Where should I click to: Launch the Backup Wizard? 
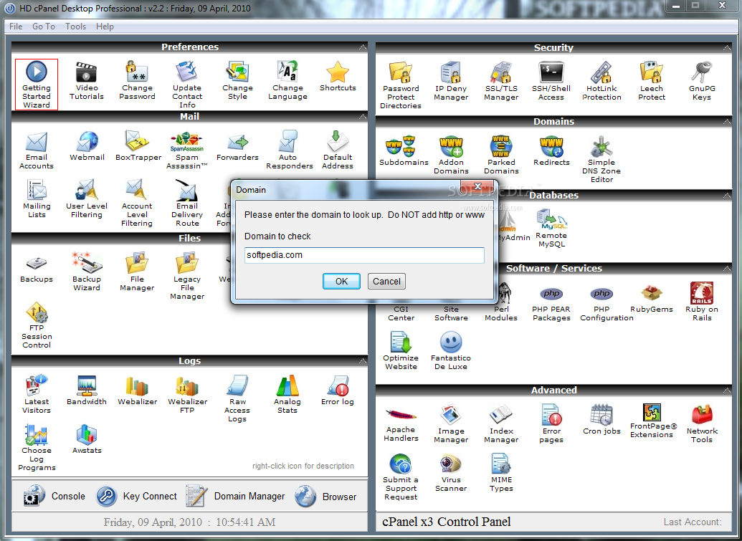[87, 272]
